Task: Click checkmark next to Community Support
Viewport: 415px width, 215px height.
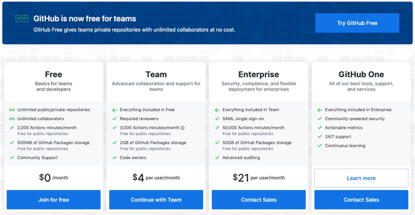Action: [x=12, y=157]
